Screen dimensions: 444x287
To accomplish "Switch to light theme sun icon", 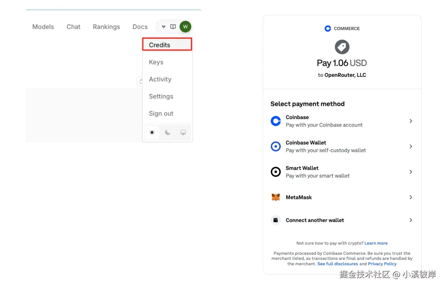I will tap(152, 132).
